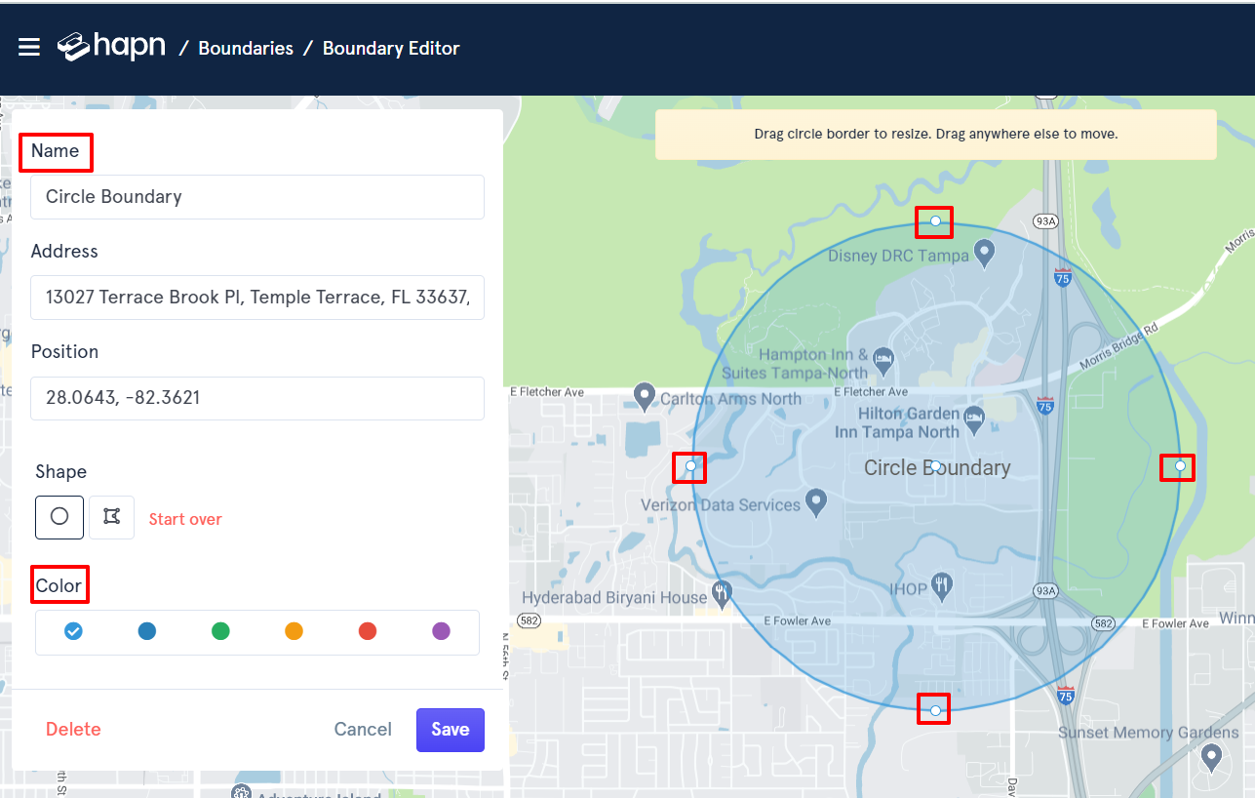Choose the green color swatch

tap(220, 631)
